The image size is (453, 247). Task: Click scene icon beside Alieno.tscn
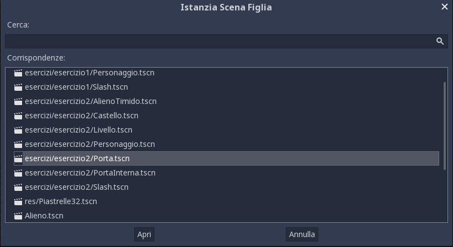[18, 216]
